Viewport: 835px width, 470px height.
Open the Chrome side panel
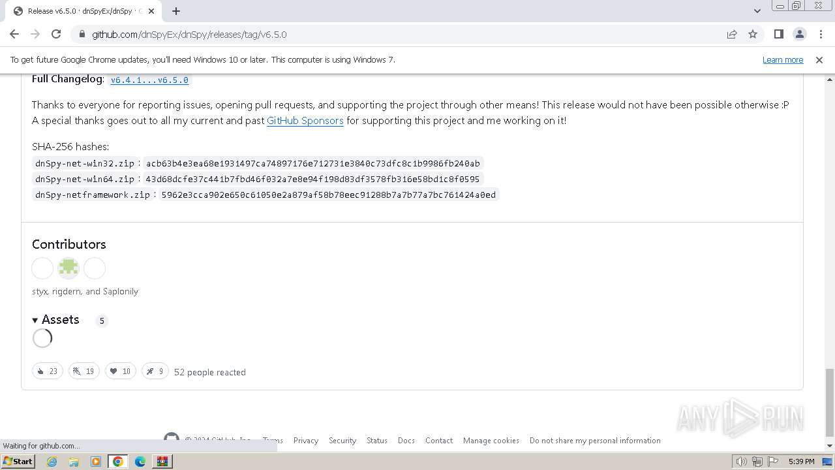tap(778, 34)
